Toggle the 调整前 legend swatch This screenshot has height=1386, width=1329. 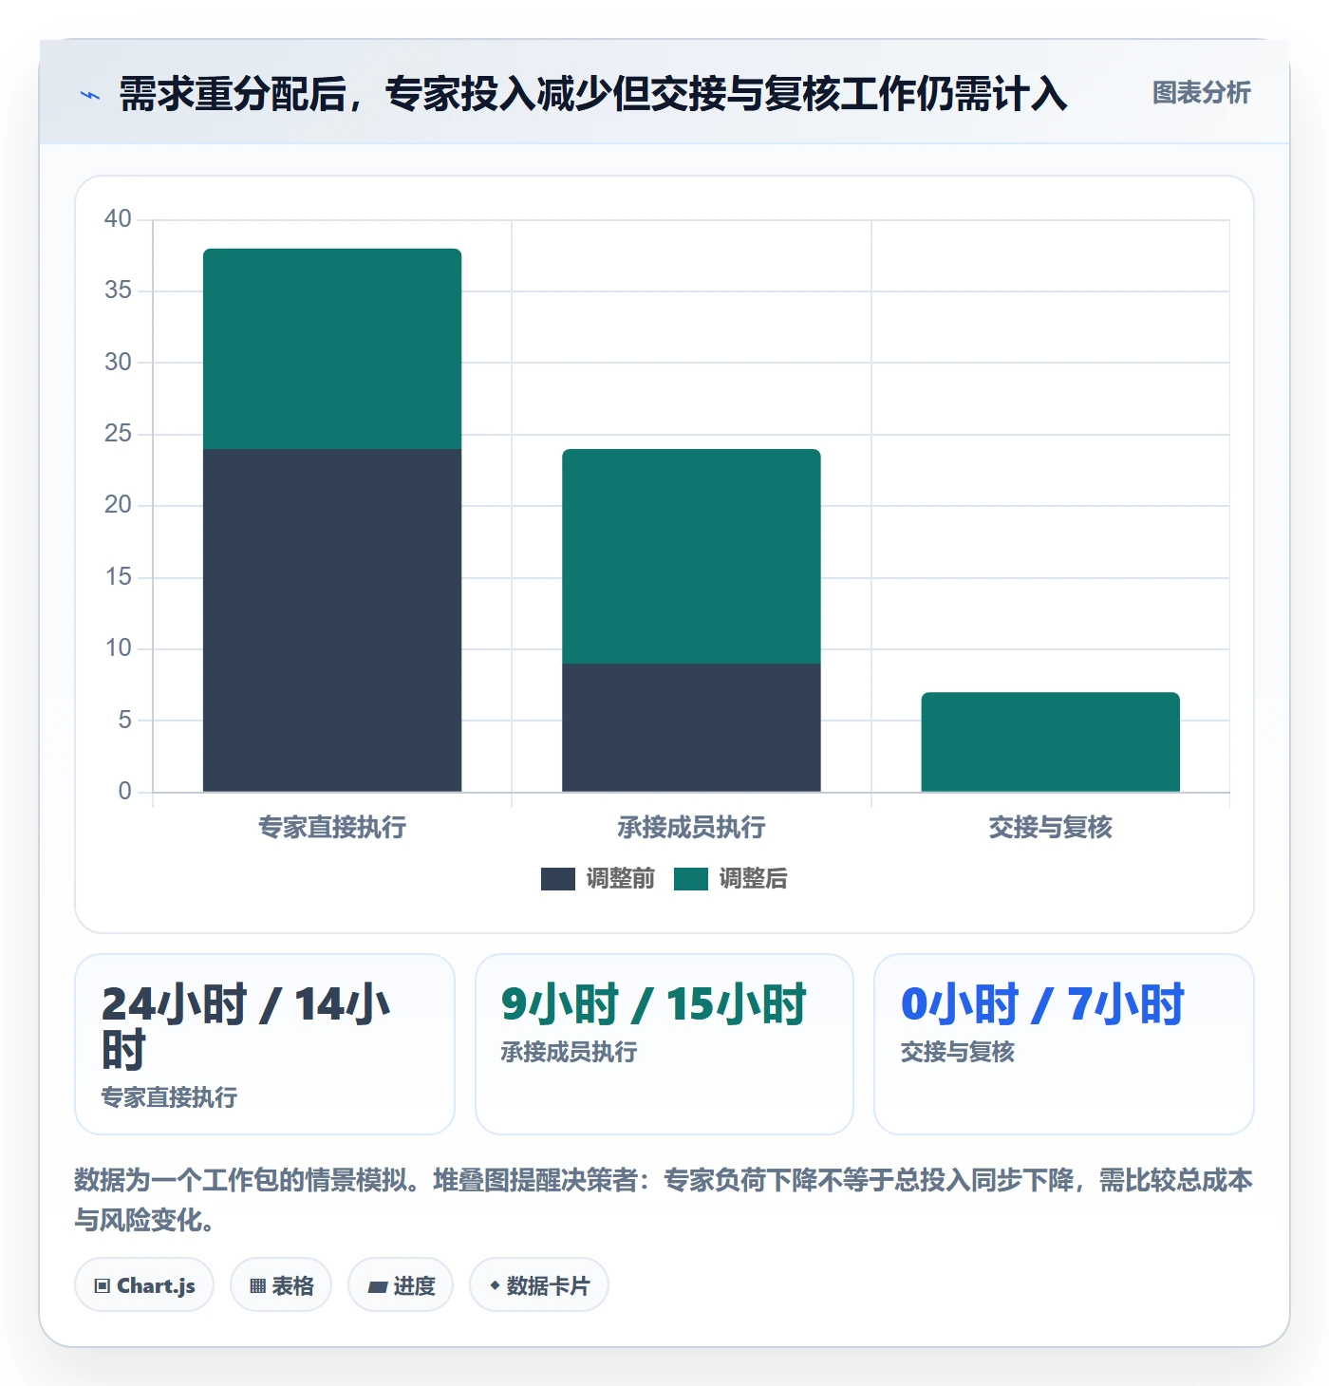558,879
